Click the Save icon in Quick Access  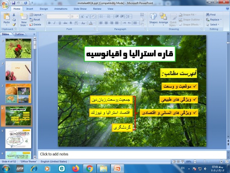[x=13, y=3]
